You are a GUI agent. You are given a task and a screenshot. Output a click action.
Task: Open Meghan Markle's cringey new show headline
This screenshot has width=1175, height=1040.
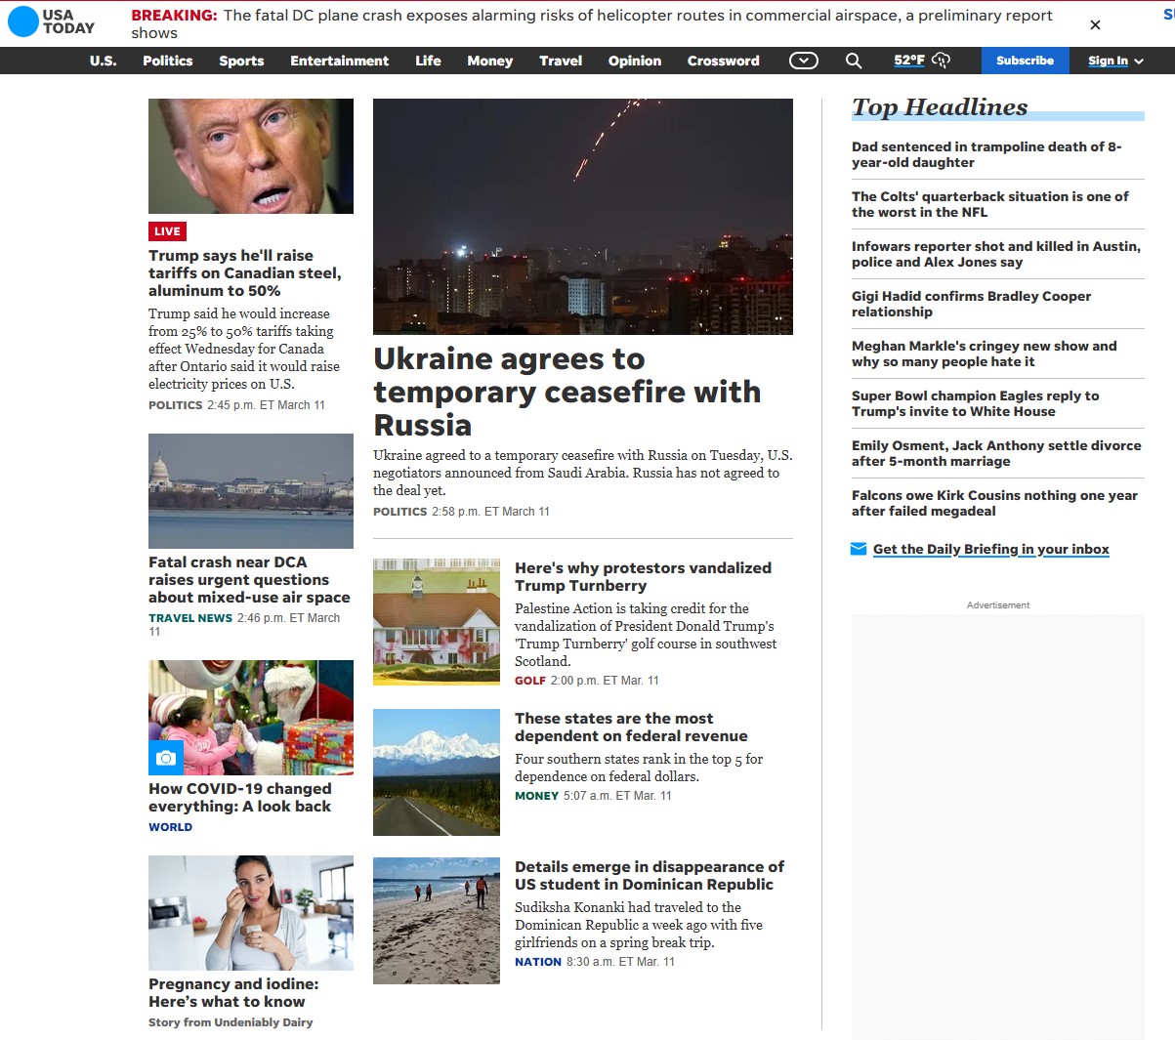click(x=984, y=354)
